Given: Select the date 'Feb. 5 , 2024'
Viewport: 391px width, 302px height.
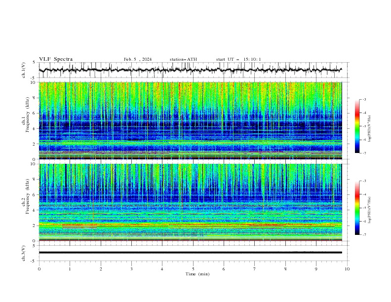Looking at the screenshot, I should coord(138,59).
